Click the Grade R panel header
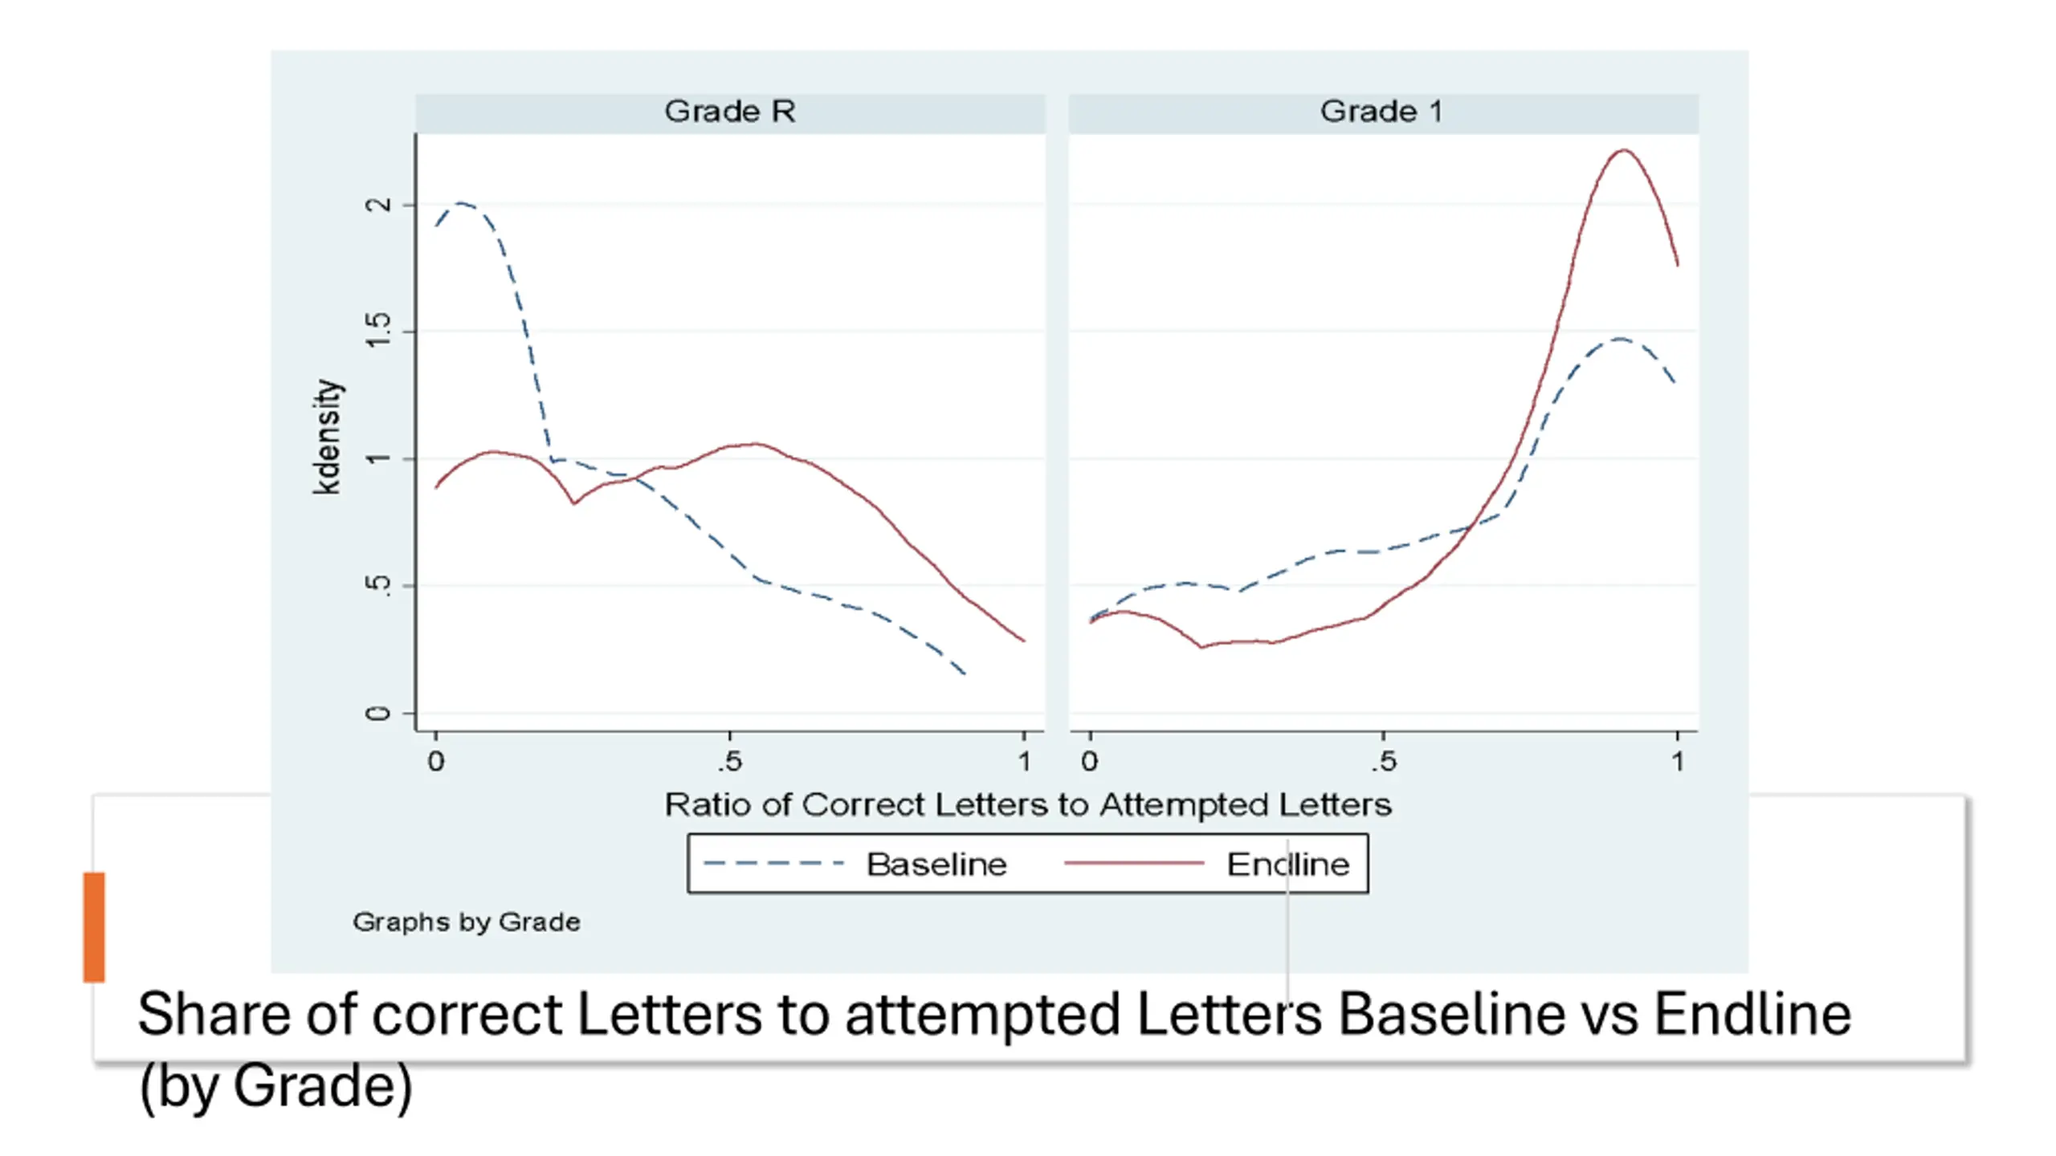Viewport: 2056px width, 1156px height. point(730,112)
